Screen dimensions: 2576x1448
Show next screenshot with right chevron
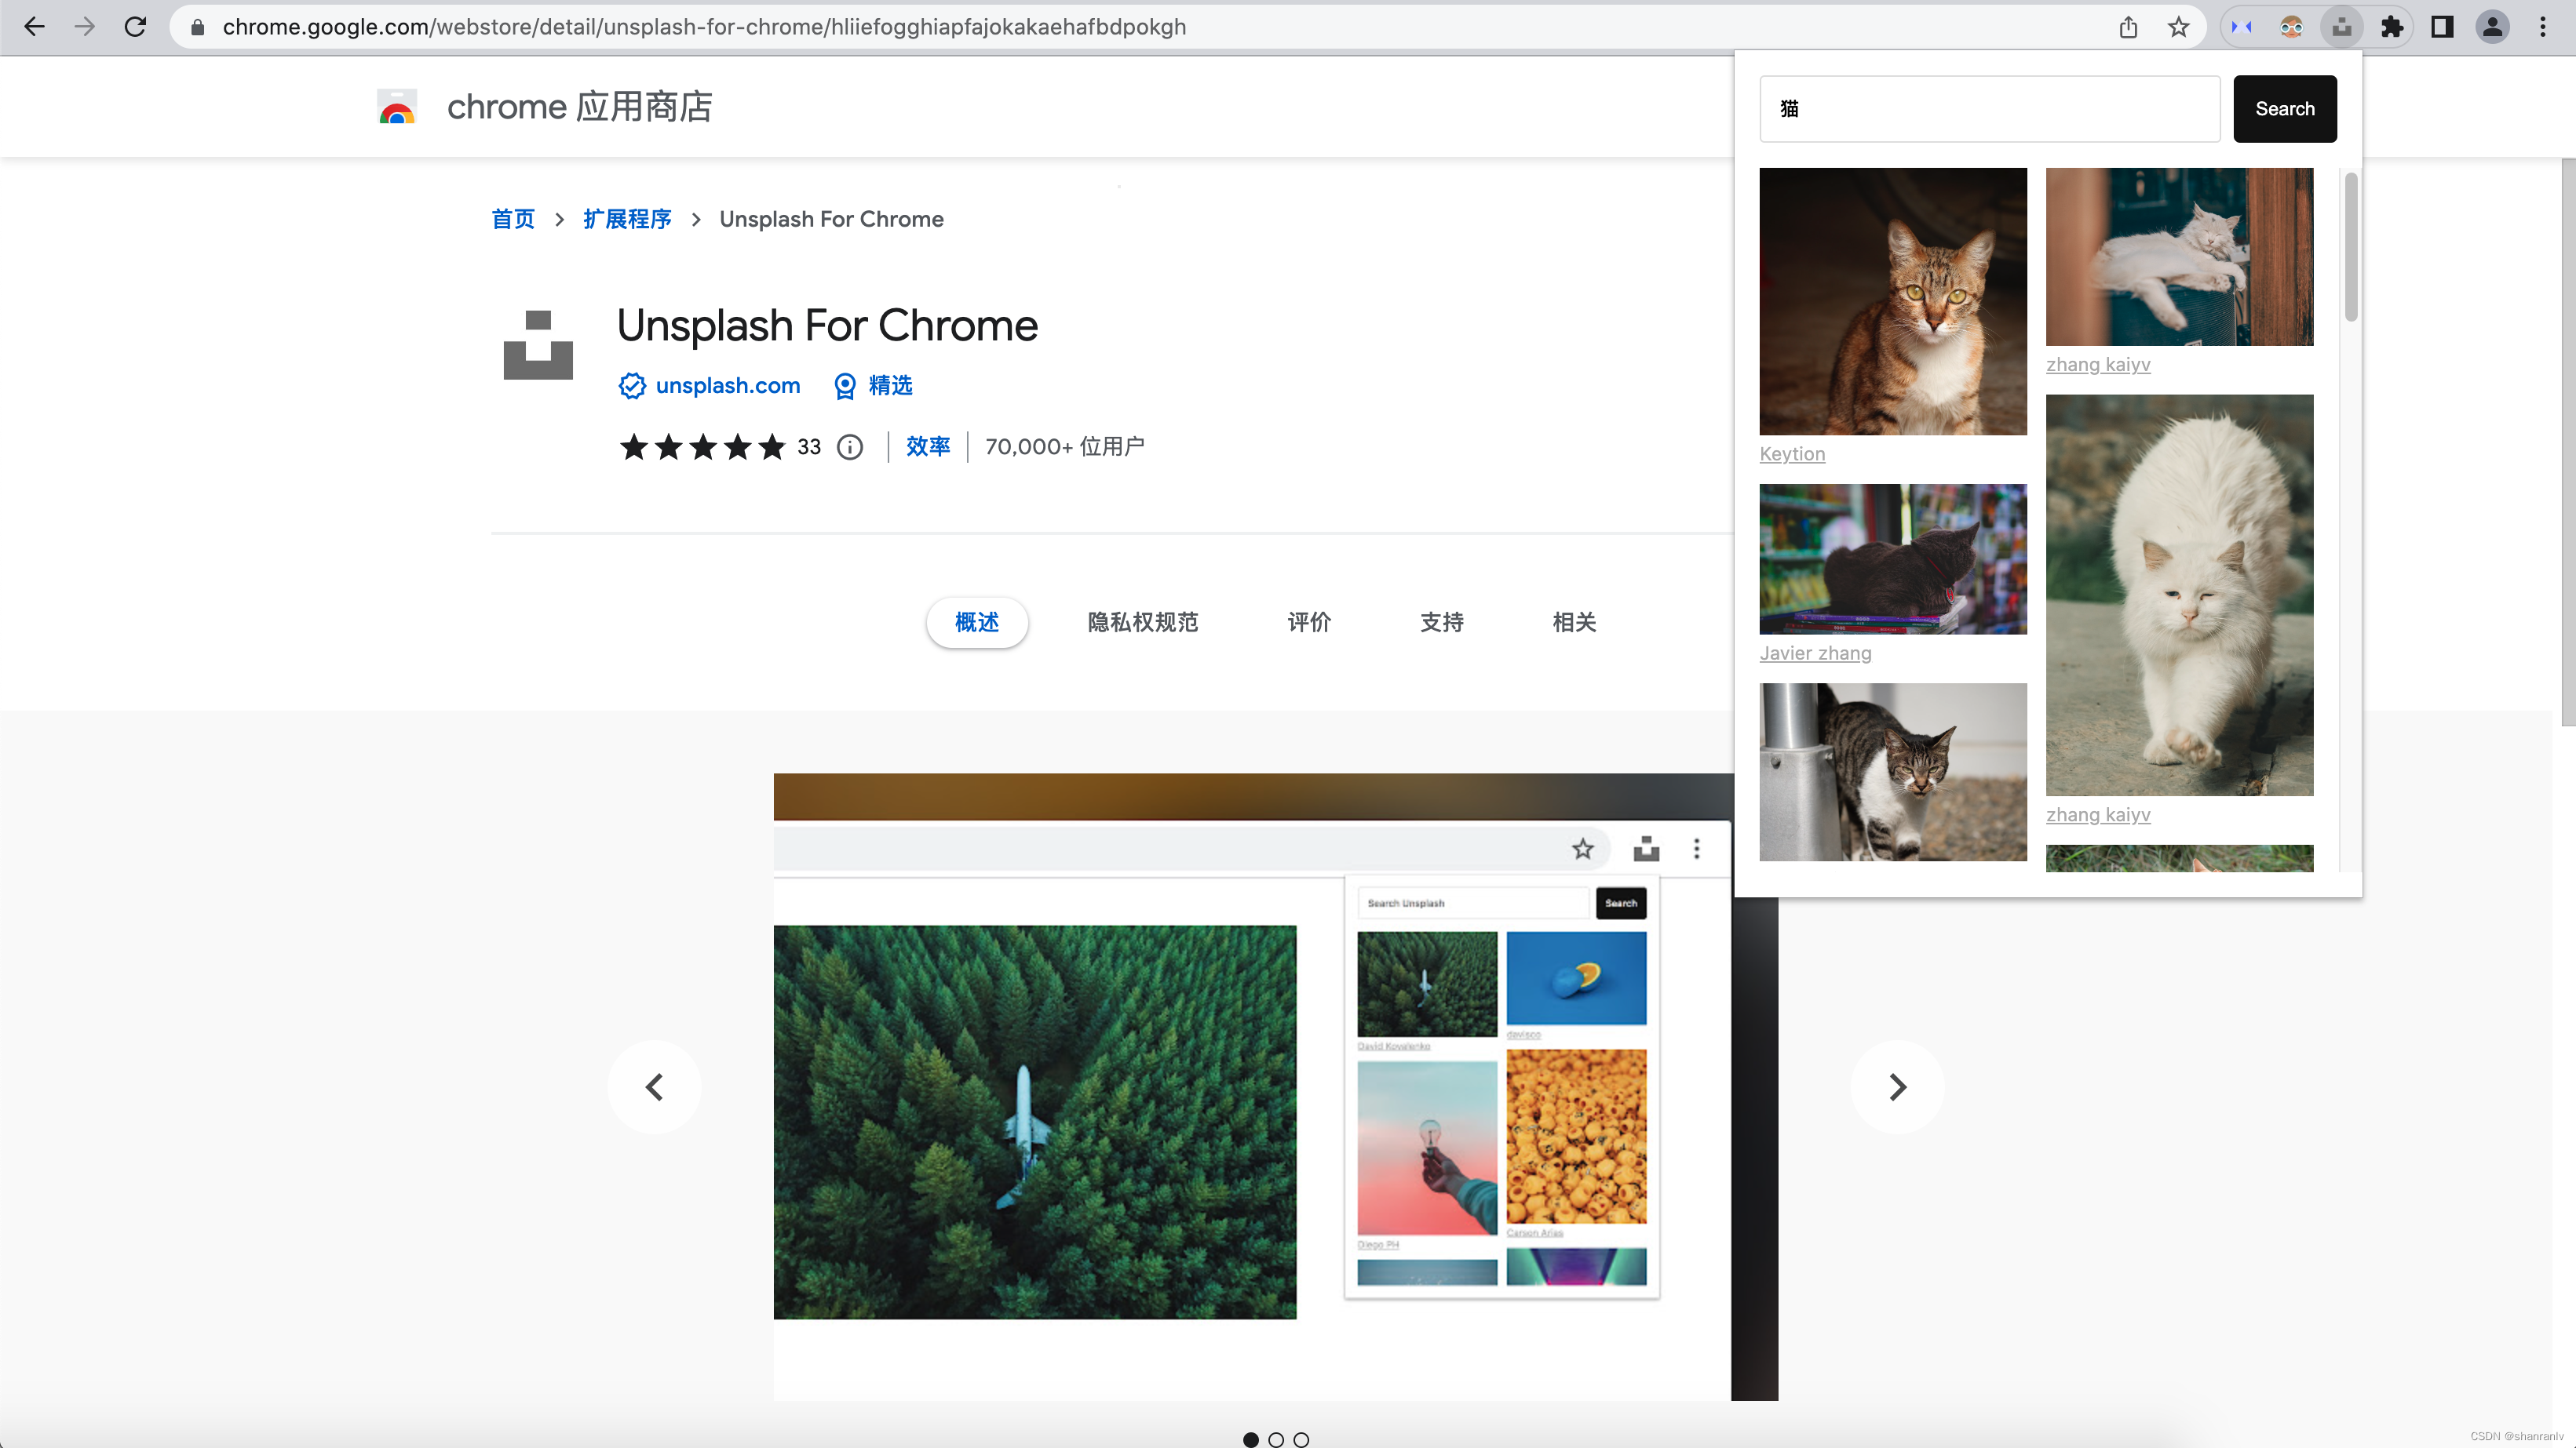click(x=1897, y=1086)
